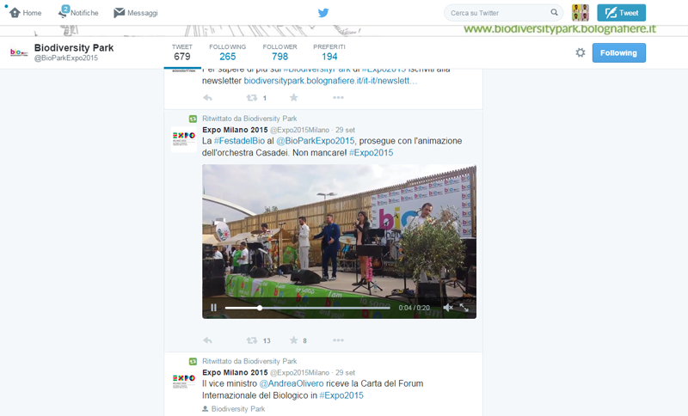Compose a new Tweet
Viewport: 688px width, 416px height.
pyautogui.click(x=621, y=13)
